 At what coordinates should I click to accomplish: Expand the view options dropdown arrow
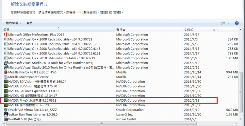(229, 23)
